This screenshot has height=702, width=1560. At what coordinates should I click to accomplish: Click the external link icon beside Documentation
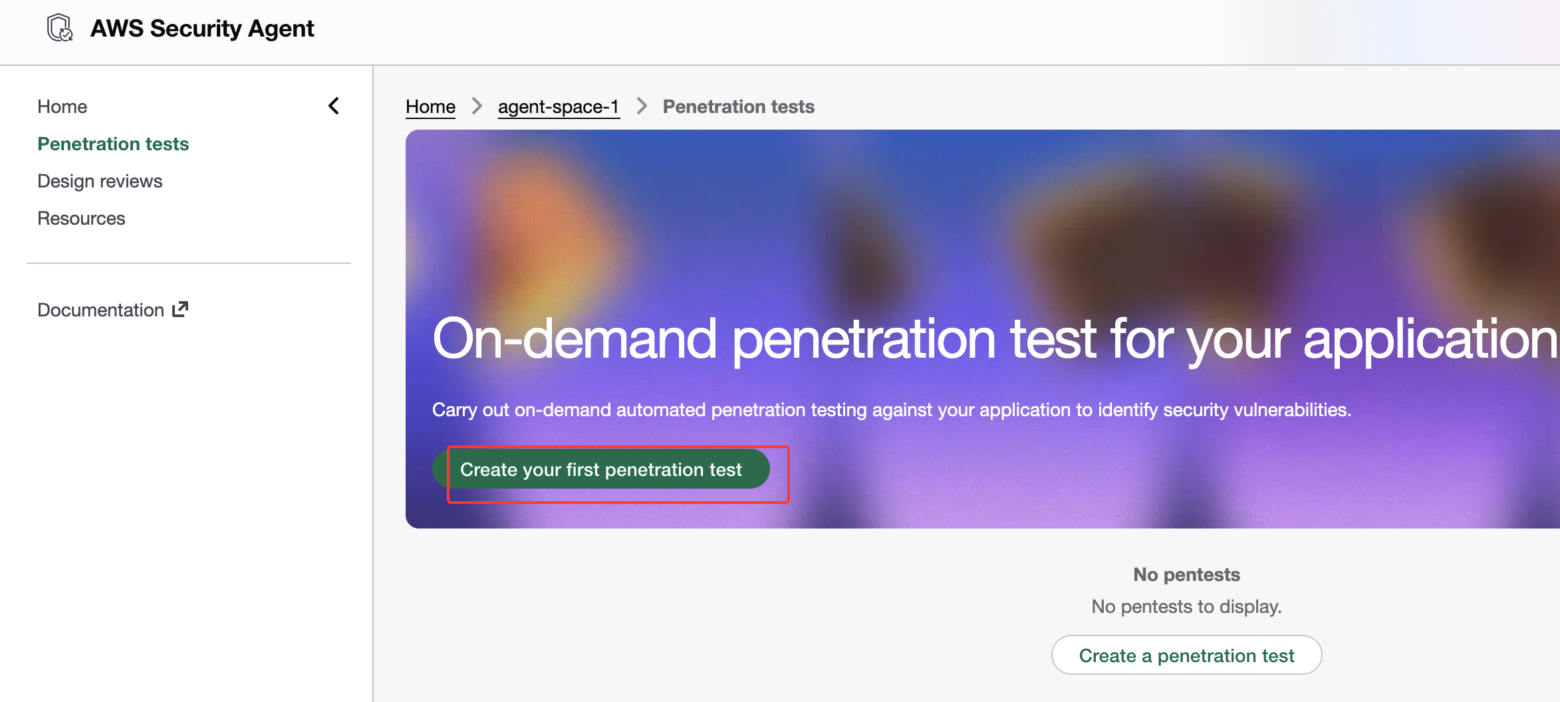[x=180, y=309]
